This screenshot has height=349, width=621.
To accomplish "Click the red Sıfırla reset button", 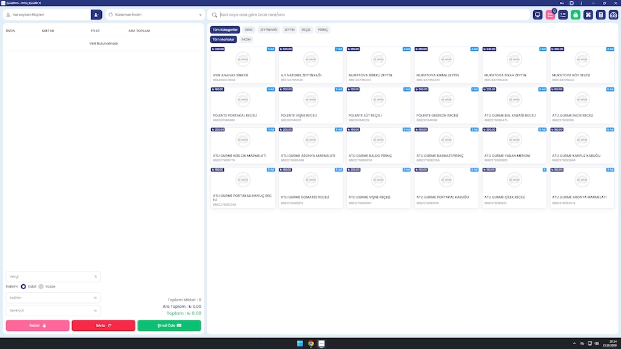I will (x=103, y=325).
